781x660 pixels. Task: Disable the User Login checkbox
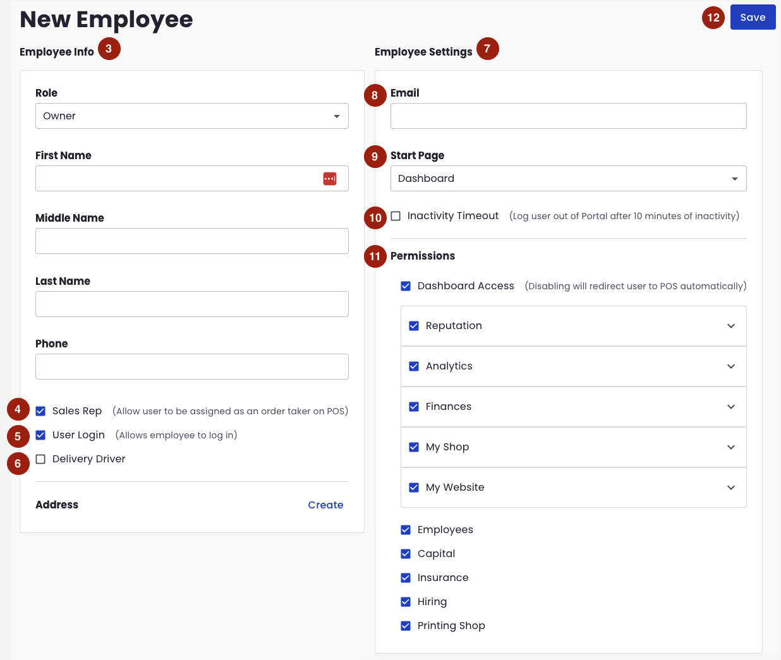point(40,435)
